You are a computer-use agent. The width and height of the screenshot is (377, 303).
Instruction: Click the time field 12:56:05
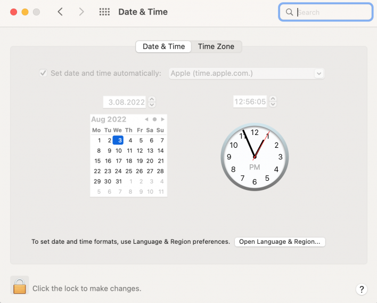click(250, 102)
